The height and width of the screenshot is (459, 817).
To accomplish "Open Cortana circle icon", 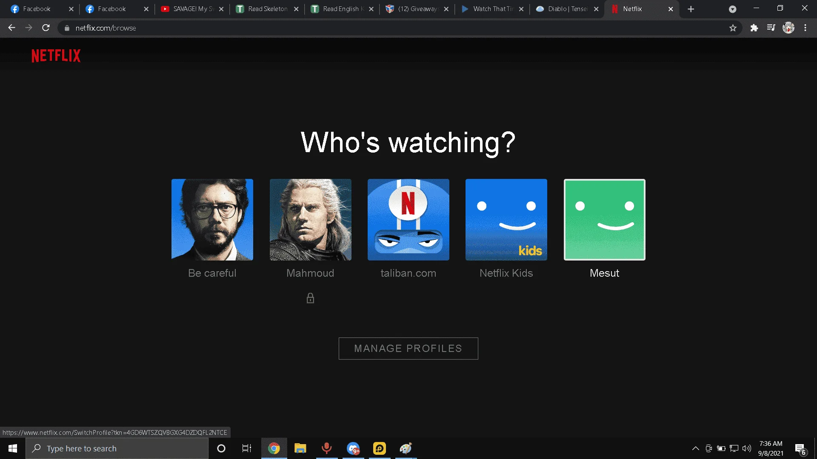I will (x=221, y=448).
